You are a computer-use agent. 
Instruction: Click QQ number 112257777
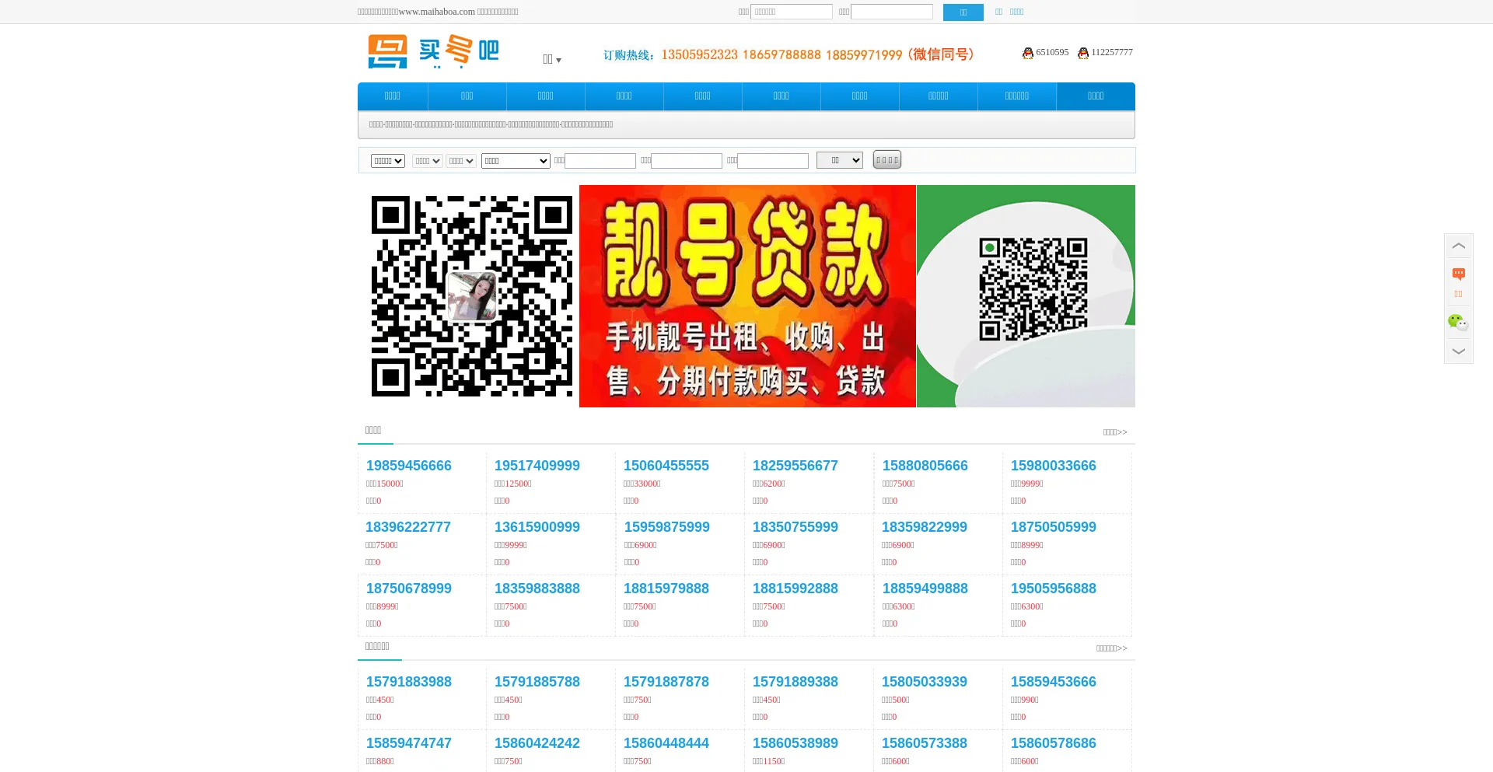point(1112,52)
